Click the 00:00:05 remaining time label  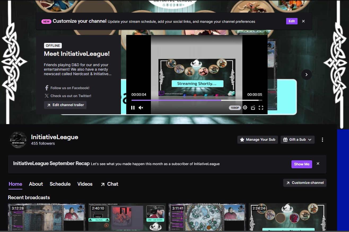tap(255, 94)
